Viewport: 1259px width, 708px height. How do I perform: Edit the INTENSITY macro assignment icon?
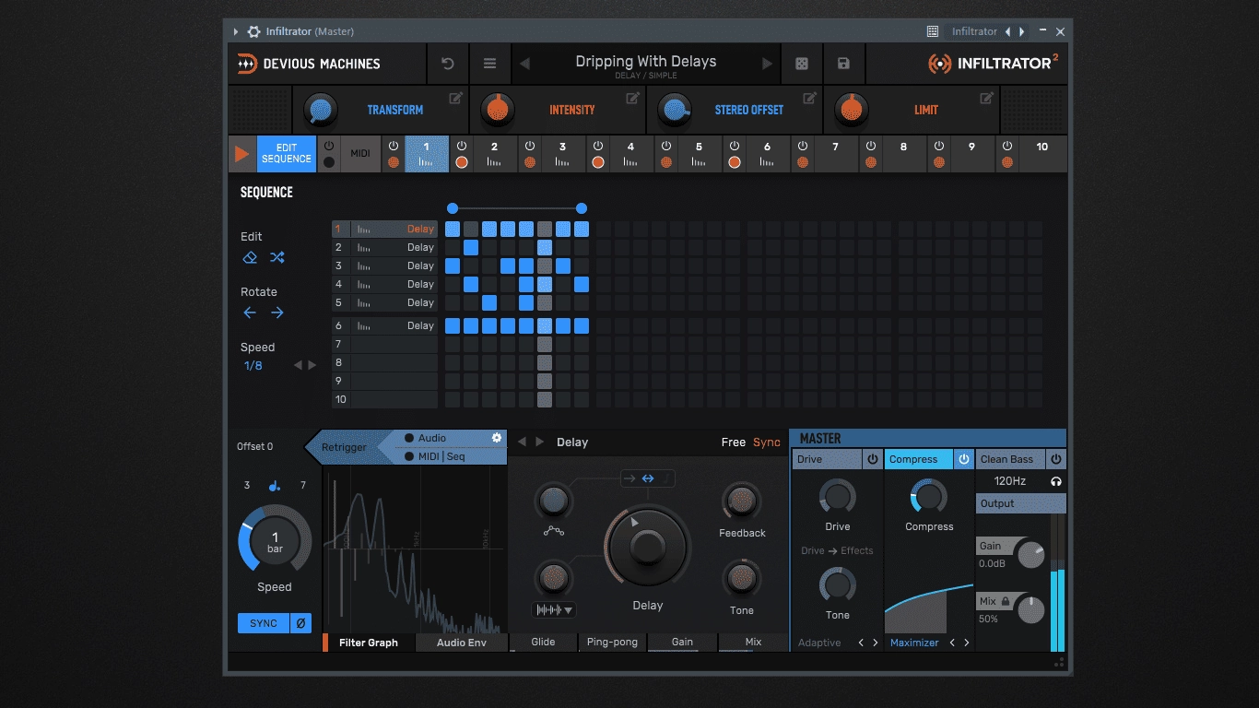tap(632, 98)
